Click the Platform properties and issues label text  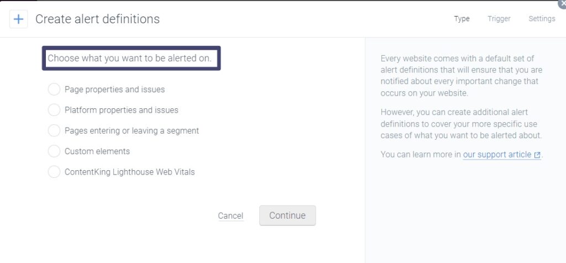[x=121, y=110]
